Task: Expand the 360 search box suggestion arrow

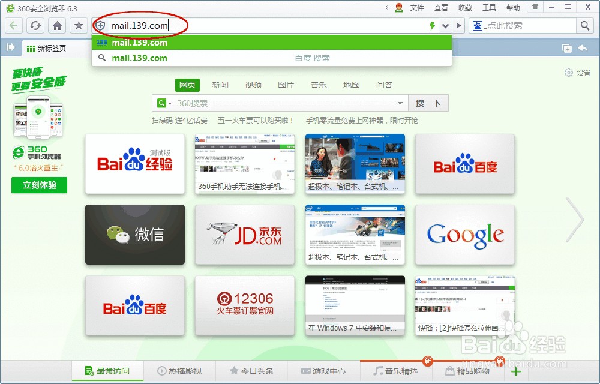Action: coord(400,103)
